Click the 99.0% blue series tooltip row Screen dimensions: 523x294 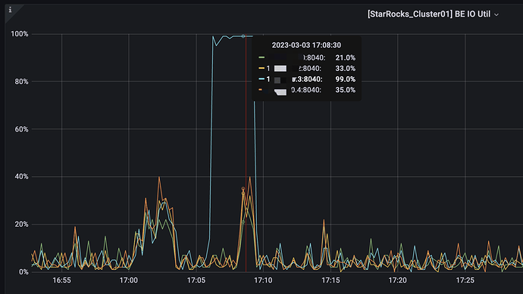(x=306, y=79)
